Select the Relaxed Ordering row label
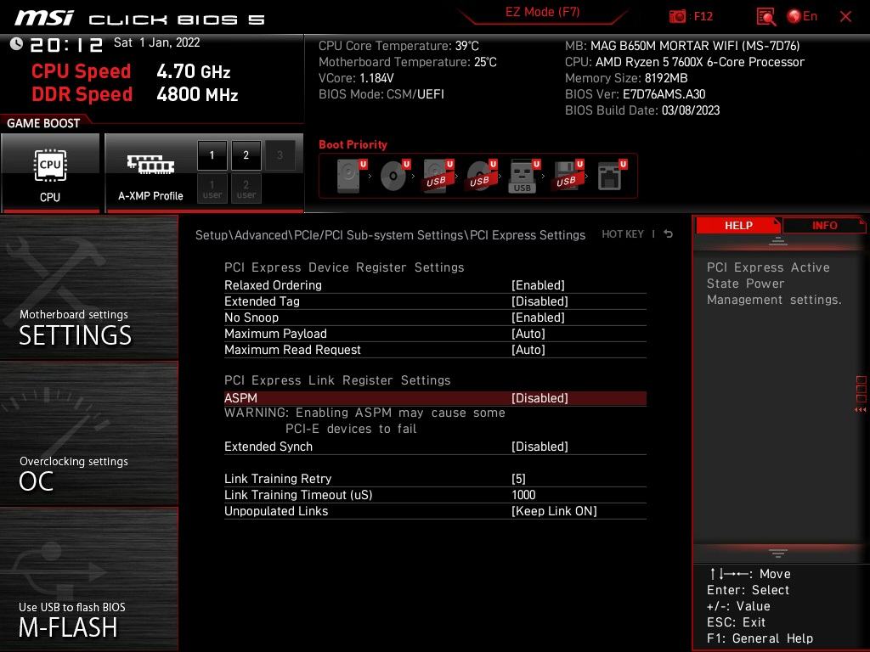 273,285
